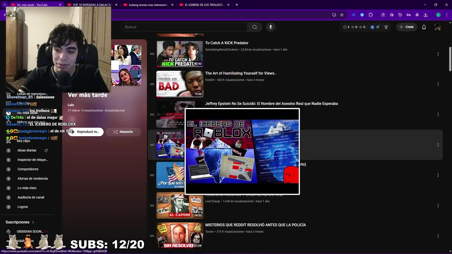Open the Chrome extensions puzzle icon
The width and height of the screenshot is (452, 254).
pyautogui.click(x=370, y=15)
